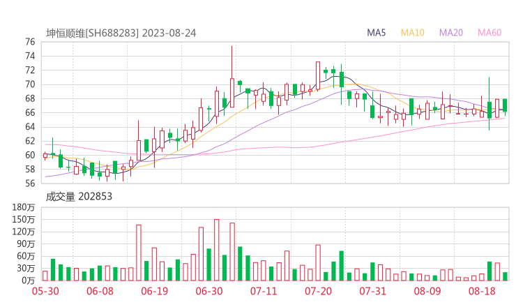Click the 06-30 date axis label
Viewport: 516px width, 307px height.
[209, 291]
